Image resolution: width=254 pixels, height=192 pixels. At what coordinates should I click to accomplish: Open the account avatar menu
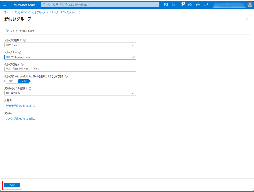[249, 5]
